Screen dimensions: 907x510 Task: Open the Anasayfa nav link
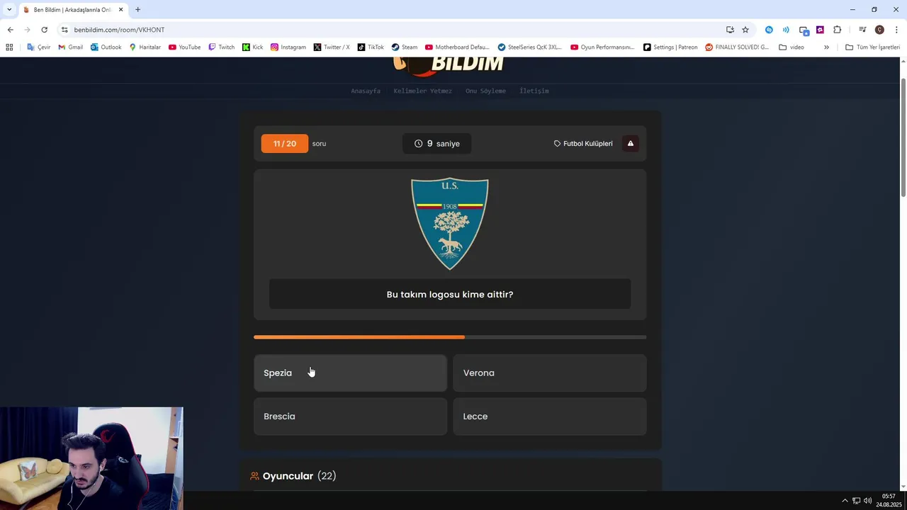tap(366, 91)
